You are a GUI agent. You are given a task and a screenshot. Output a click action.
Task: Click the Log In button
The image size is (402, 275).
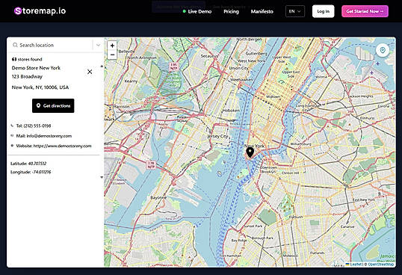pos(323,11)
